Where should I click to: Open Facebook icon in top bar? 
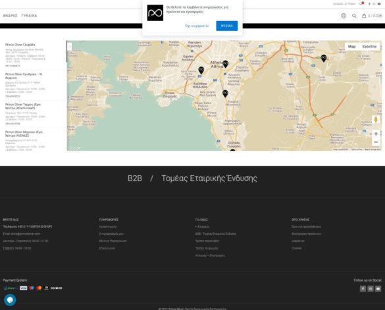pos(369,4)
